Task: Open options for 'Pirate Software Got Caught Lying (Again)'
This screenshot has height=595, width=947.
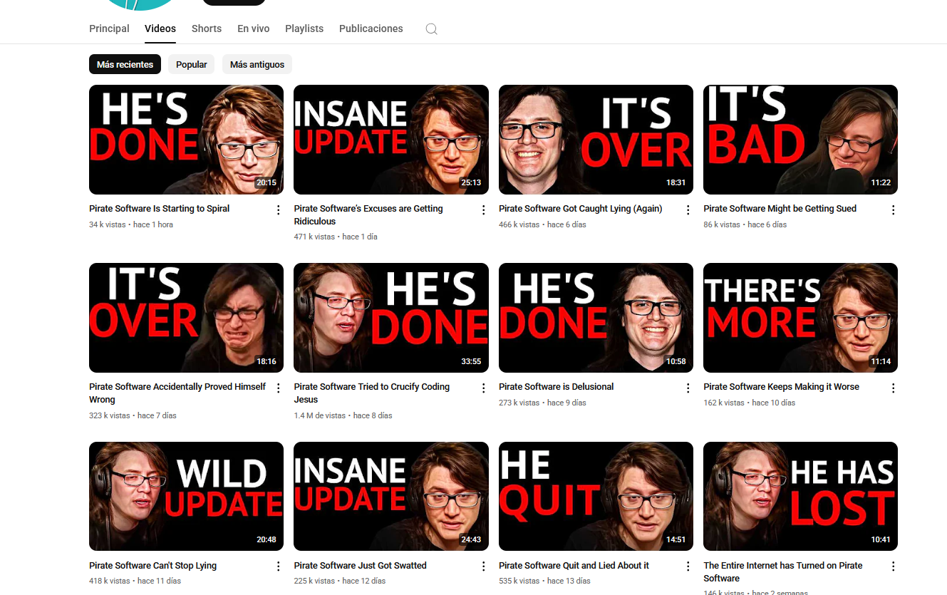Action: tap(688, 209)
